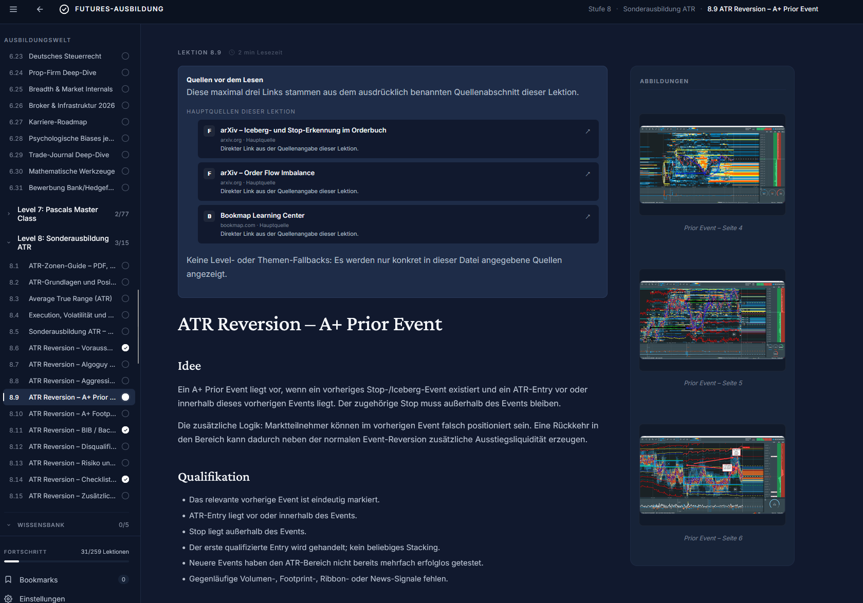This screenshot has height=603, width=863.
Task: Toggle completion for Breadth & Market Internals
Action: (x=125, y=89)
